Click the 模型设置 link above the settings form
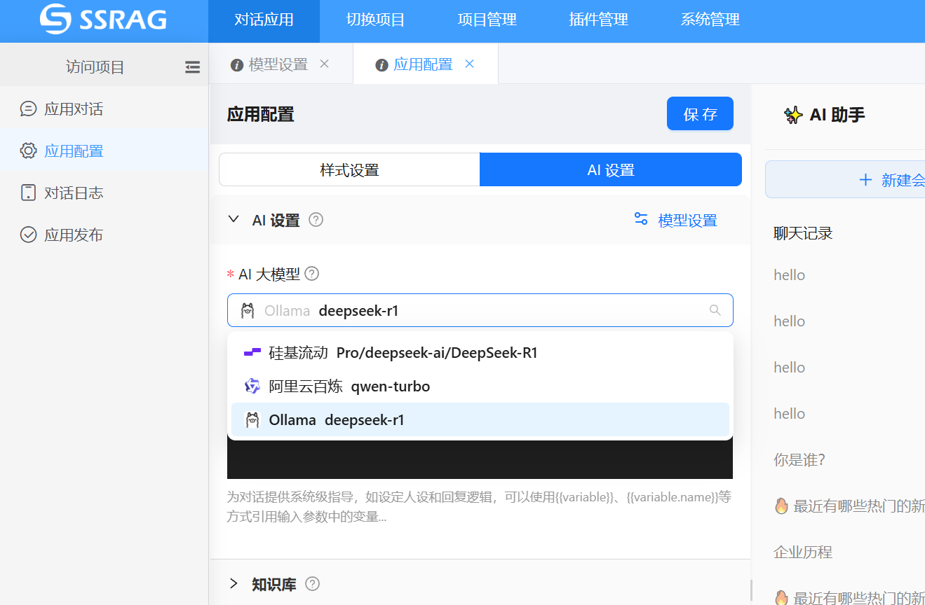 686,219
